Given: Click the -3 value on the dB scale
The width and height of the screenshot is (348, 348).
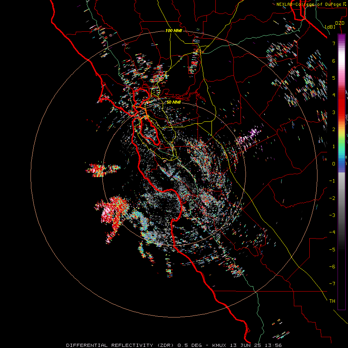Looking at the screenshot, I should pyautogui.click(x=332, y=215).
